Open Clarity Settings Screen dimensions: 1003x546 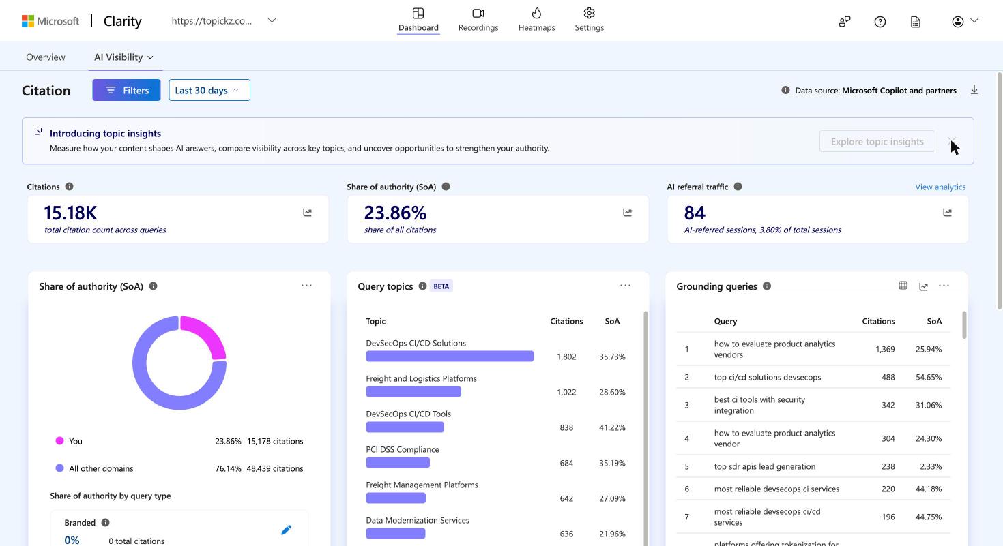[x=590, y=20]
